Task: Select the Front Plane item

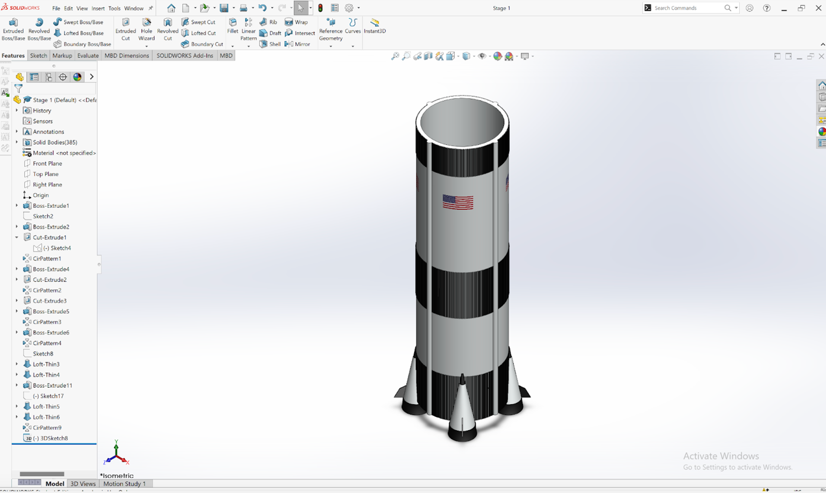Action: pos(47,163)
